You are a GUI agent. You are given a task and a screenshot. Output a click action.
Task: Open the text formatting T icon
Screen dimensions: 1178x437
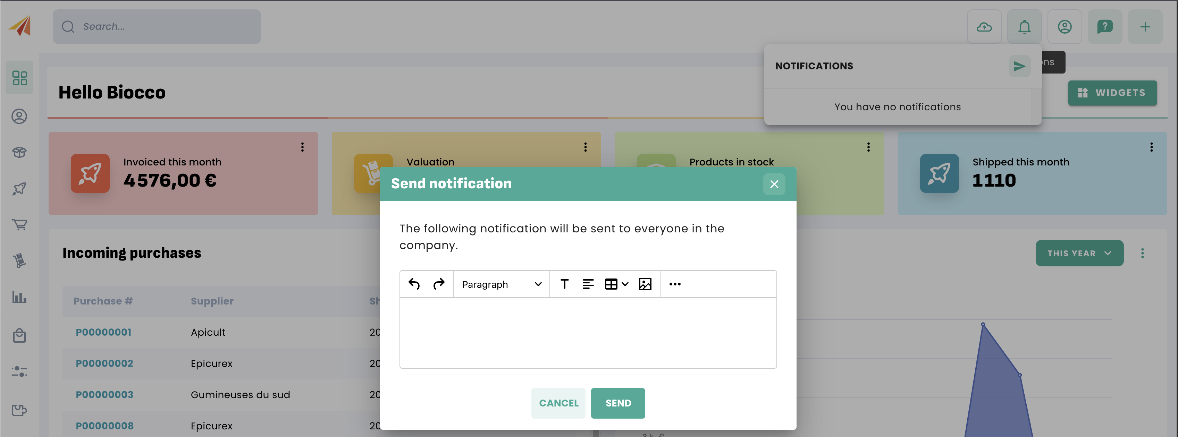564,284
